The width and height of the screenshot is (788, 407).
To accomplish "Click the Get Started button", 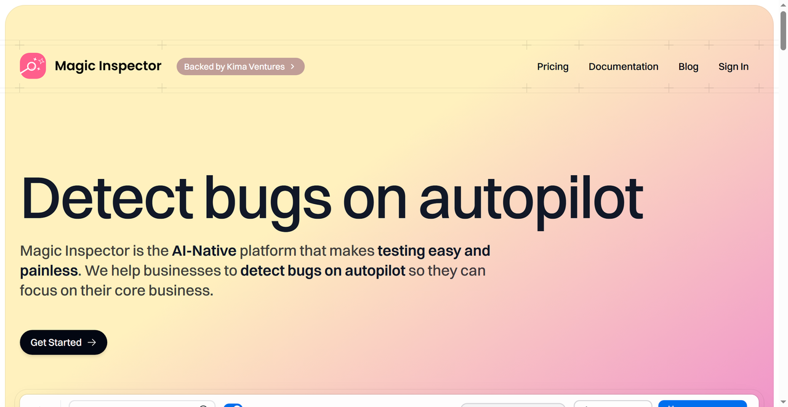I will point(63,342).
